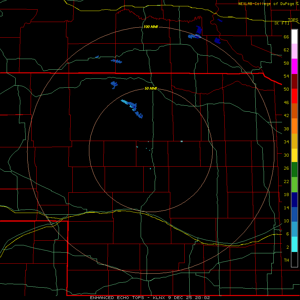Viewport: 300px width, 300px height.
Task: Click the legend value 10
Action: point(286,221)
